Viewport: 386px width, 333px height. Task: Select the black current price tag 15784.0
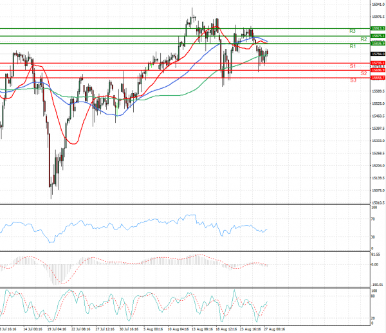point(378,54)
